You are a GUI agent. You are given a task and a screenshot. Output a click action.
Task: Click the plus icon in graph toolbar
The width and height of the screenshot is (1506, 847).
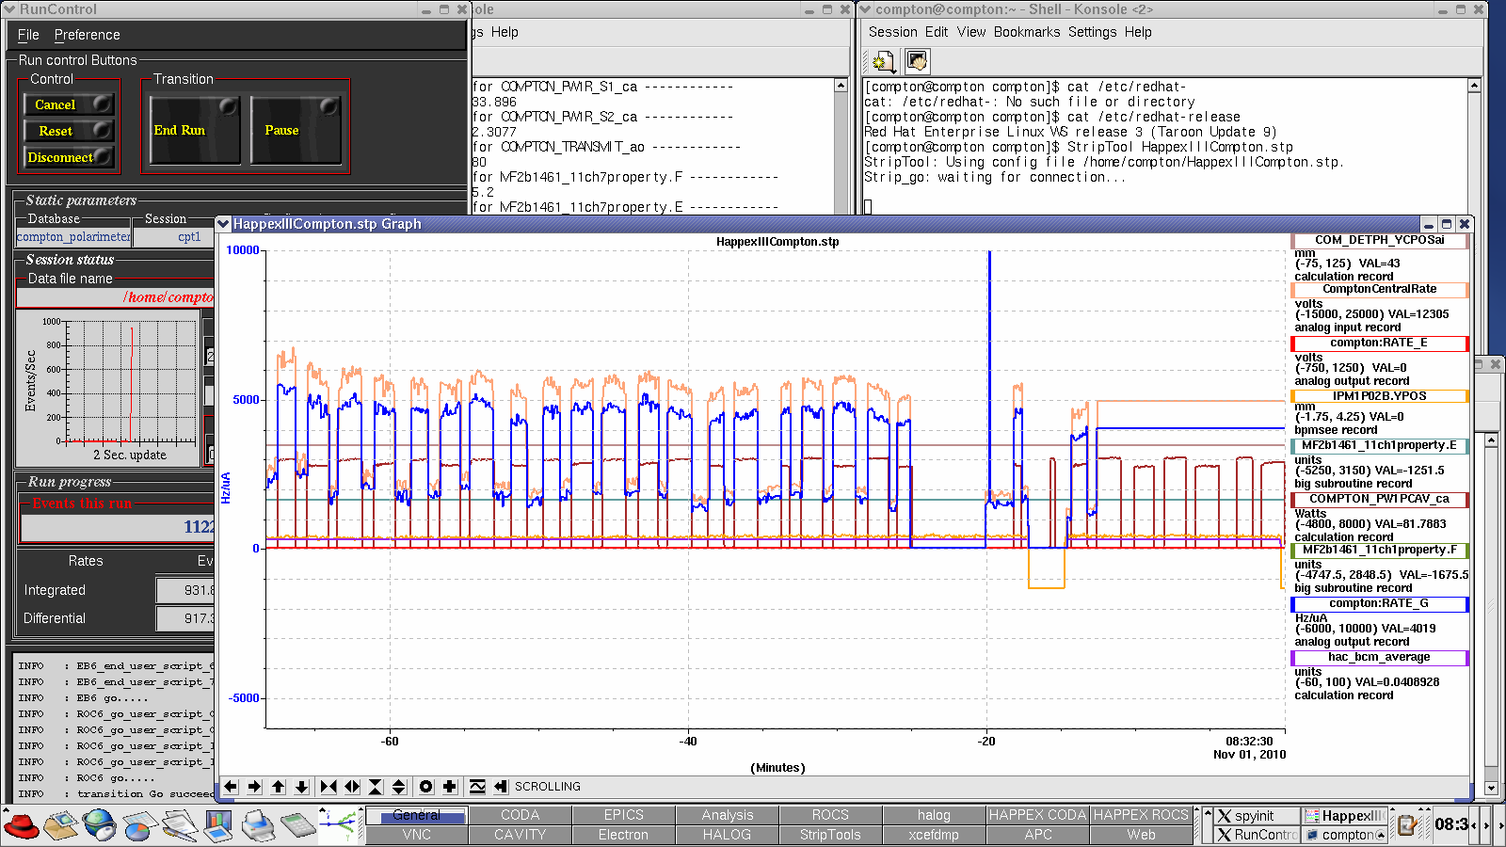pos(450,787)
